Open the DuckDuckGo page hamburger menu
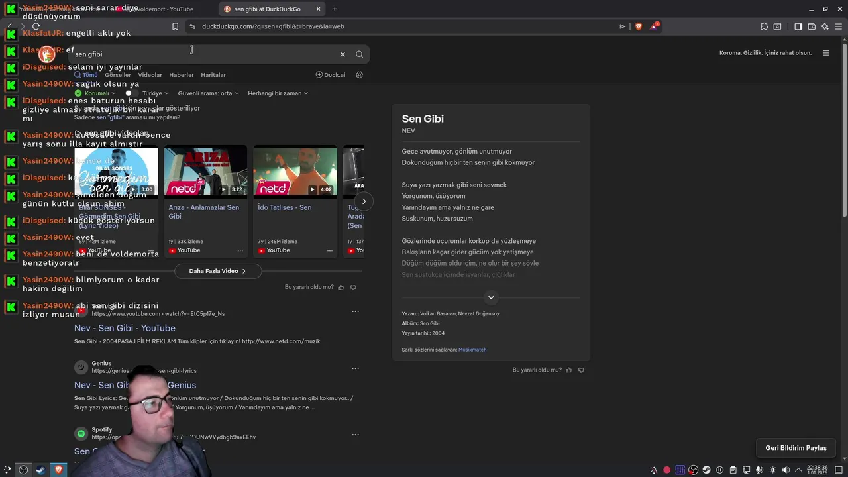This screenshot has height=477, width=848. (x=825, y=53)
